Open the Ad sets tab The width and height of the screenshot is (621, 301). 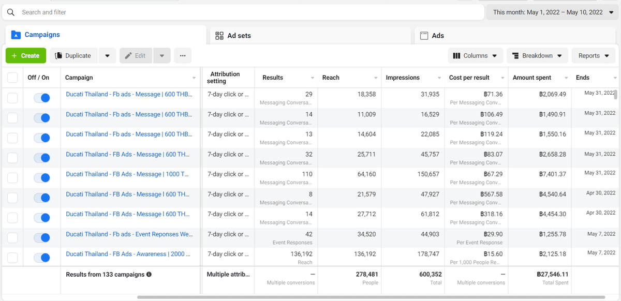(312, 36)
